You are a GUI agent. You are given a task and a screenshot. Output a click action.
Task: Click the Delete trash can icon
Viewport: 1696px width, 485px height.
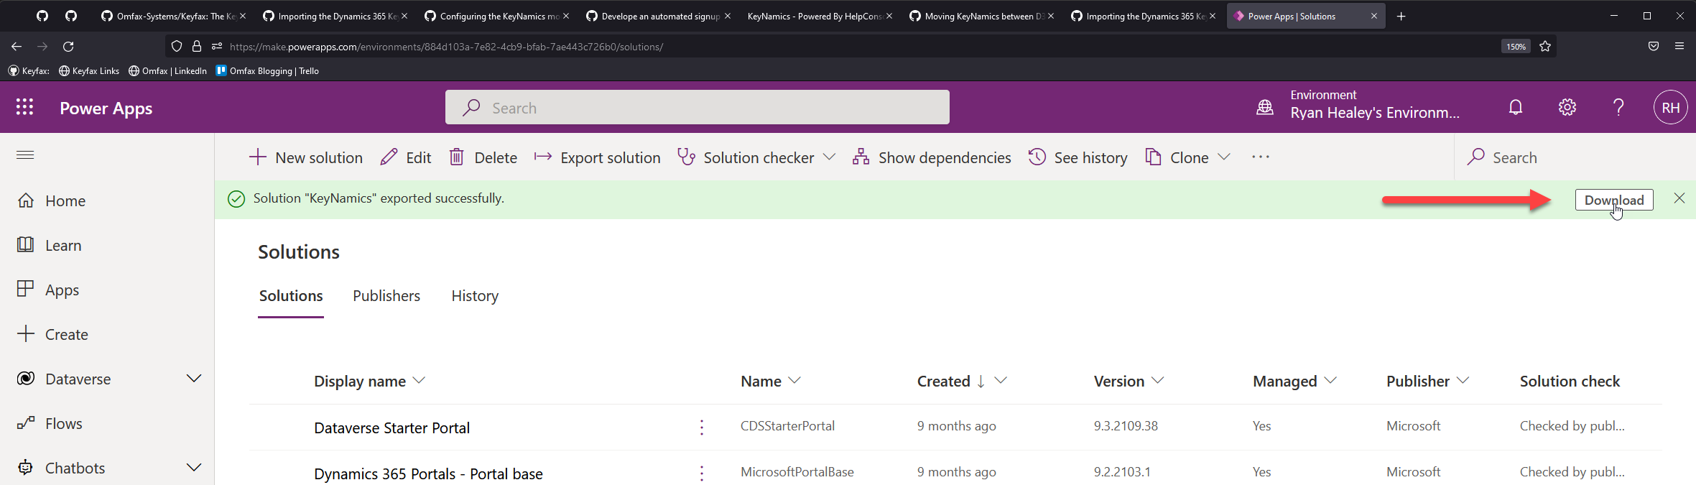(x=456, y=157)
